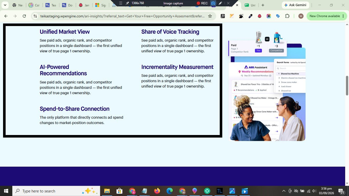Click the camera icon in capture toolbar

213,3
